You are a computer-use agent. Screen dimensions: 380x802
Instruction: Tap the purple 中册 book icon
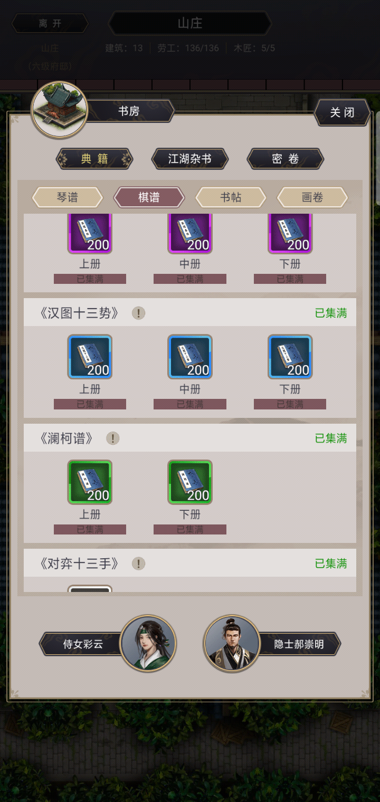pos(190,234)
